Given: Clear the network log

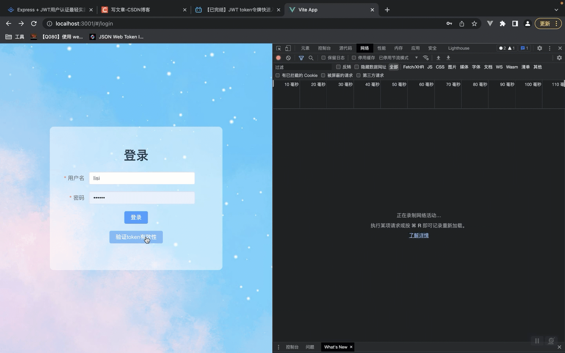Looking at the screenshot, I should pyautogui.click(x=288, y=58).
